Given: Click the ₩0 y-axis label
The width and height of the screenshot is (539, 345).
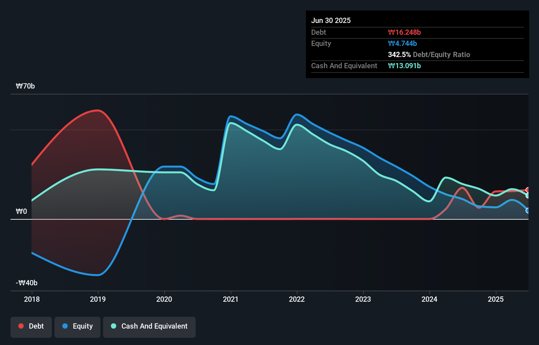Looking at the screenshot, I should pyautogui.click(x=21, y=212).
